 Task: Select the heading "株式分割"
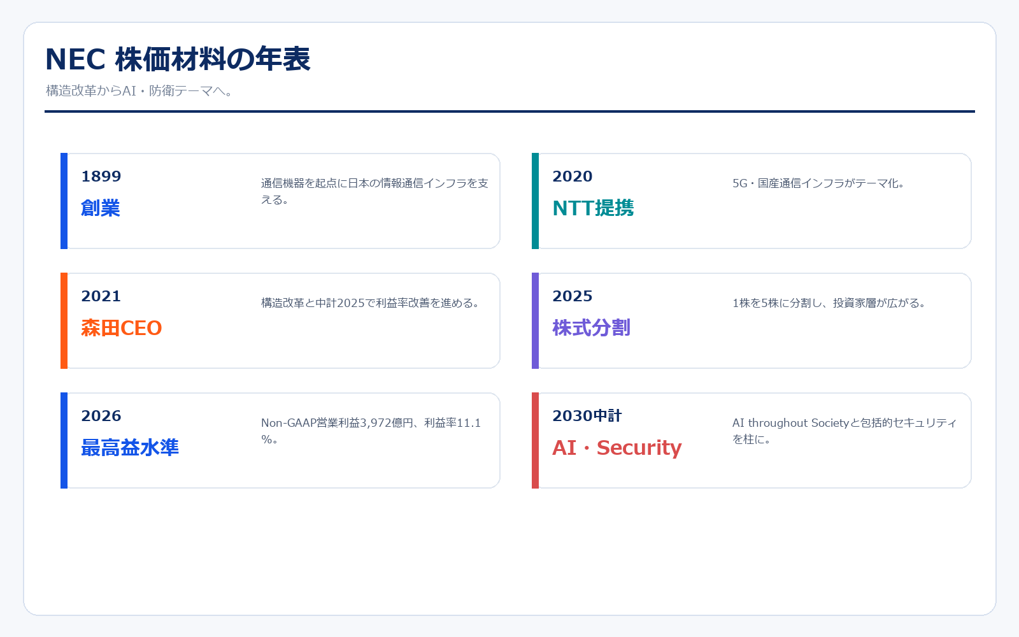pos(592,327)
